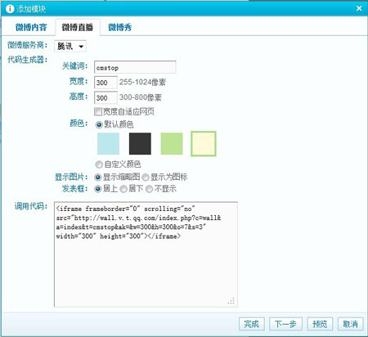Click the 下一步 button
Image resolution: width=368 pixels, height=337 pixels.
pos(285,324)
